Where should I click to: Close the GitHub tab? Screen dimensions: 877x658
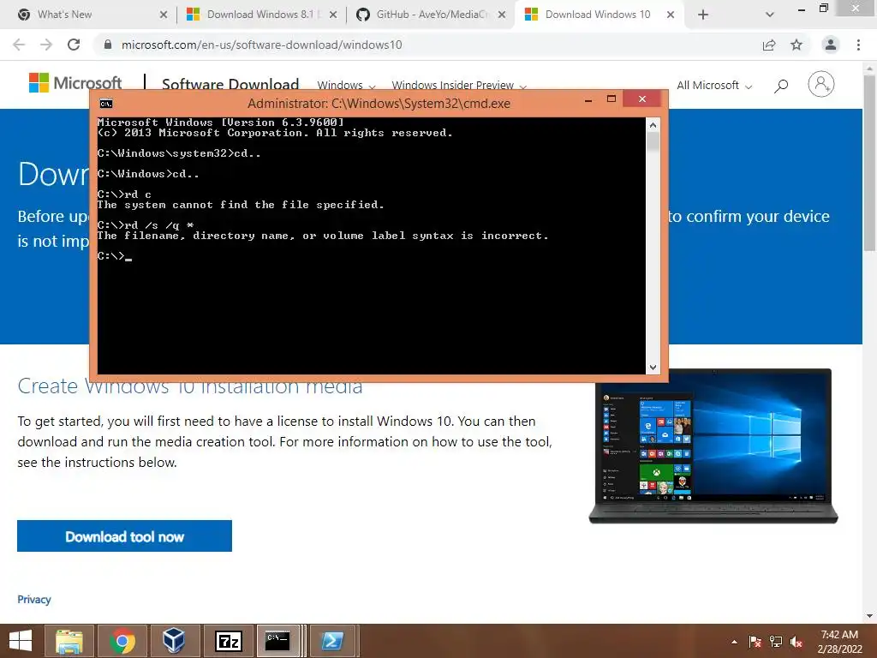coord(502,15)
